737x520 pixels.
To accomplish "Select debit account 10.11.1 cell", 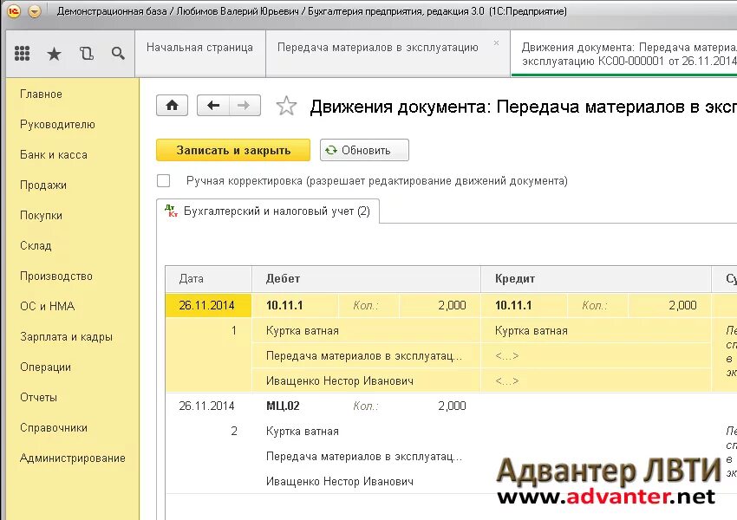I will [295, 305].
